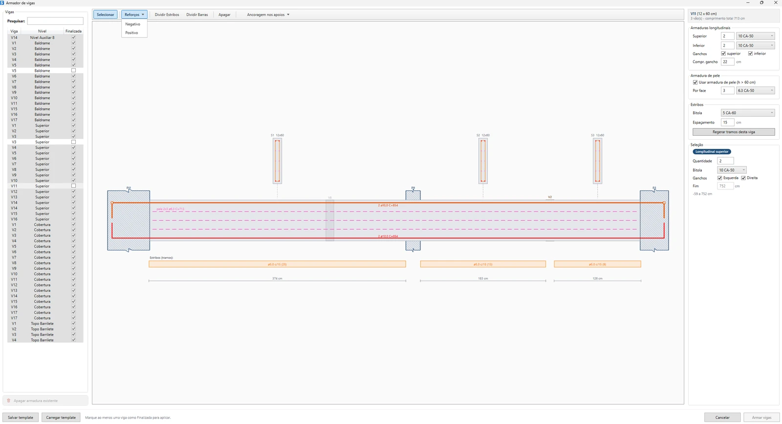Click the Finalizada column header

(73, 31)
